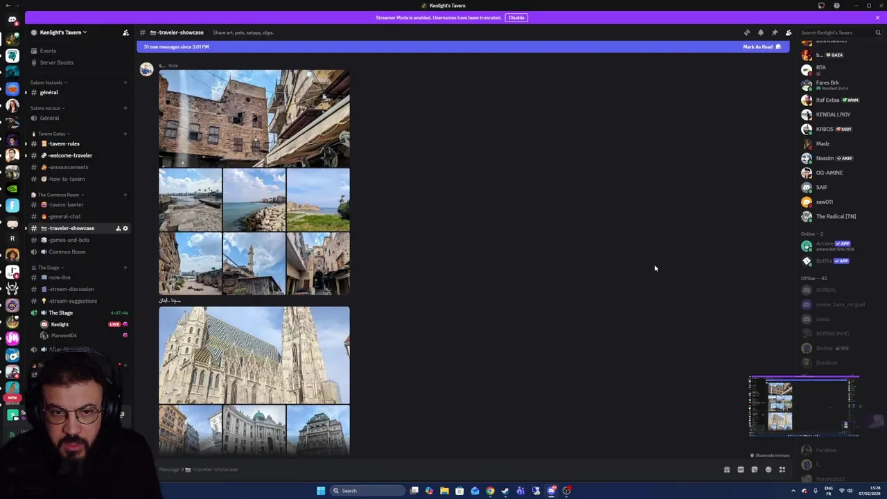Viewport: 887px width, 499px height.
Task: Open the apps launcher icon in message bar
Action: 782,470
